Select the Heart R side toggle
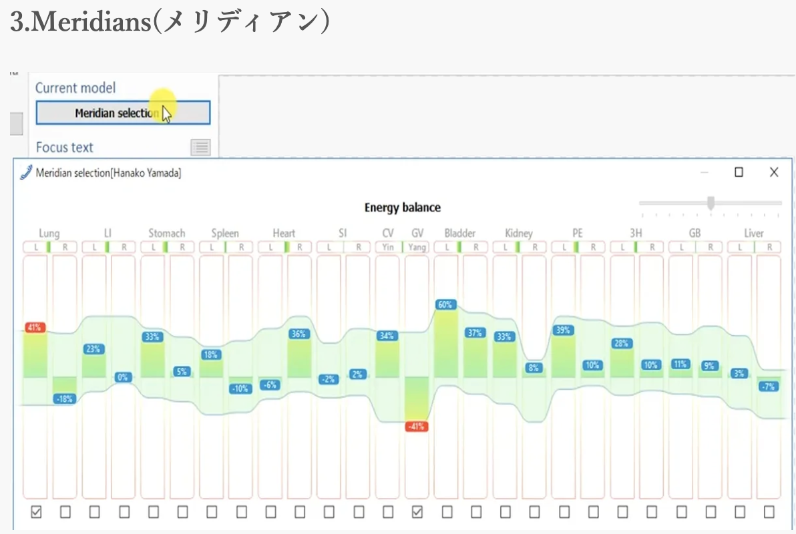Screen dimensions: 796x534 pyautogui.click(x=300, y=247)
